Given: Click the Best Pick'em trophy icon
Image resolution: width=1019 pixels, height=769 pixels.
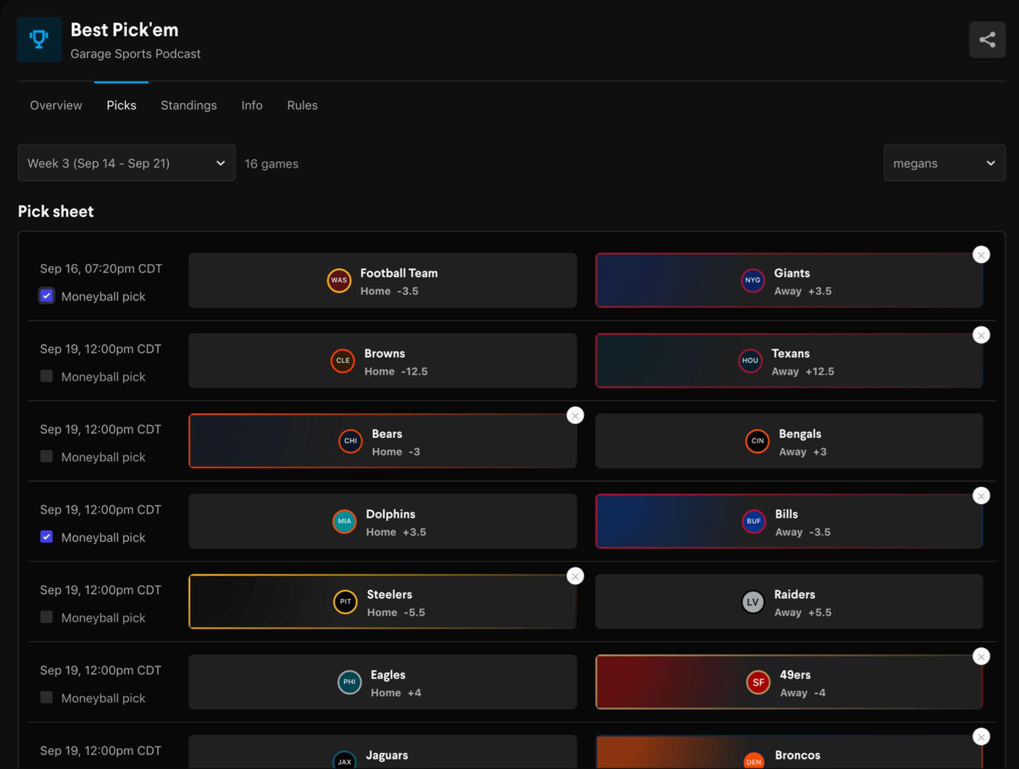Looking at the screenshot, I should (39, 40).
